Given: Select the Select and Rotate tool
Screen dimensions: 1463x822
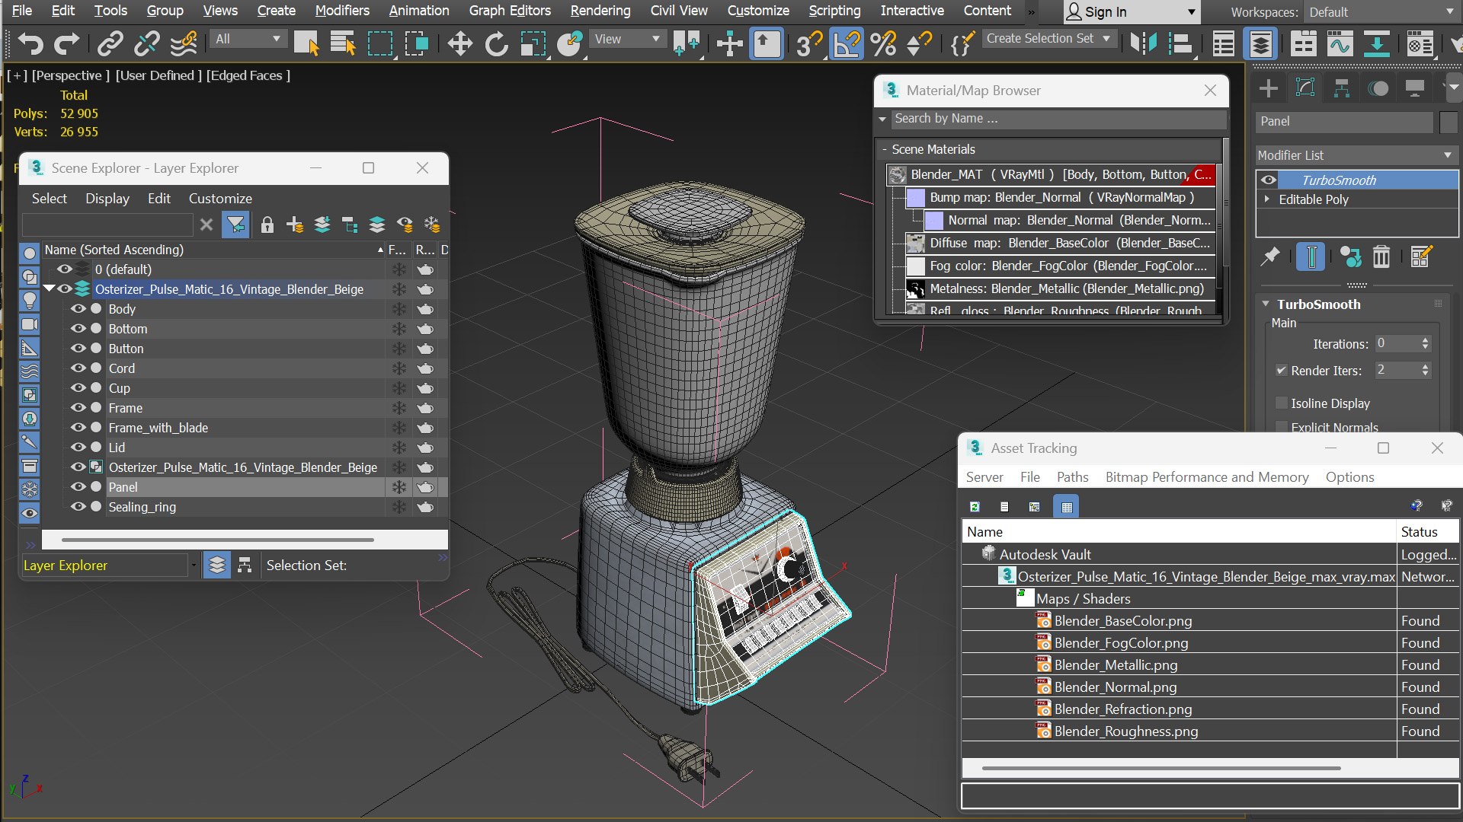Looking at the screenshot, I should pyautogui.click(x=496, y=44).
